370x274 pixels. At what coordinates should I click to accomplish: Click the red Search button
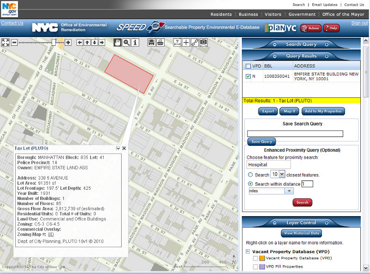(x=302, y=202)
